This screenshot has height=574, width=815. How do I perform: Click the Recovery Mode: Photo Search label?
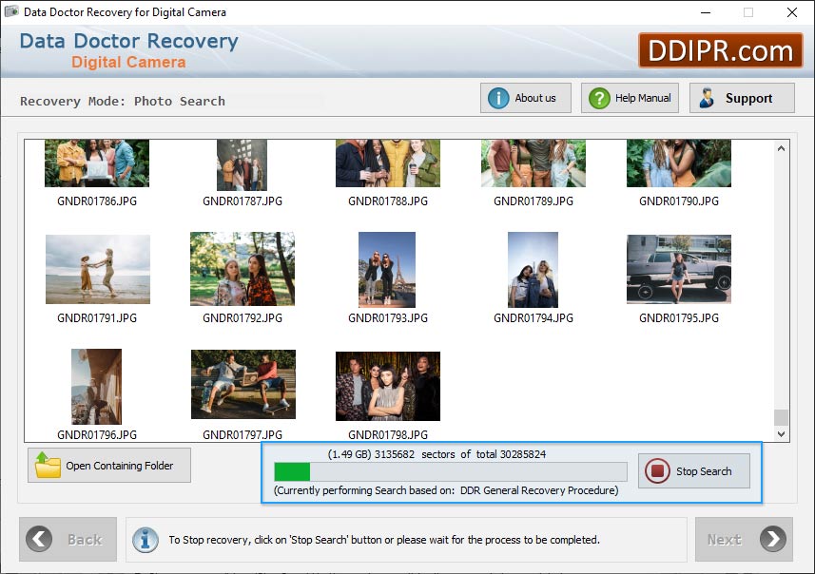click(123, 101)
